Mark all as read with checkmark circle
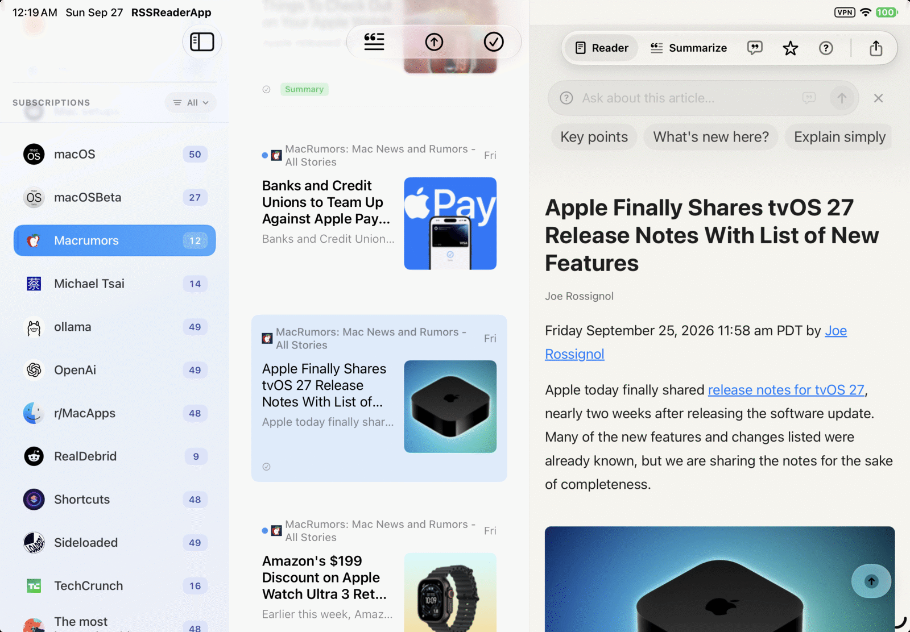This screenshot has height=632, width=910. click(x=494, y=42)
